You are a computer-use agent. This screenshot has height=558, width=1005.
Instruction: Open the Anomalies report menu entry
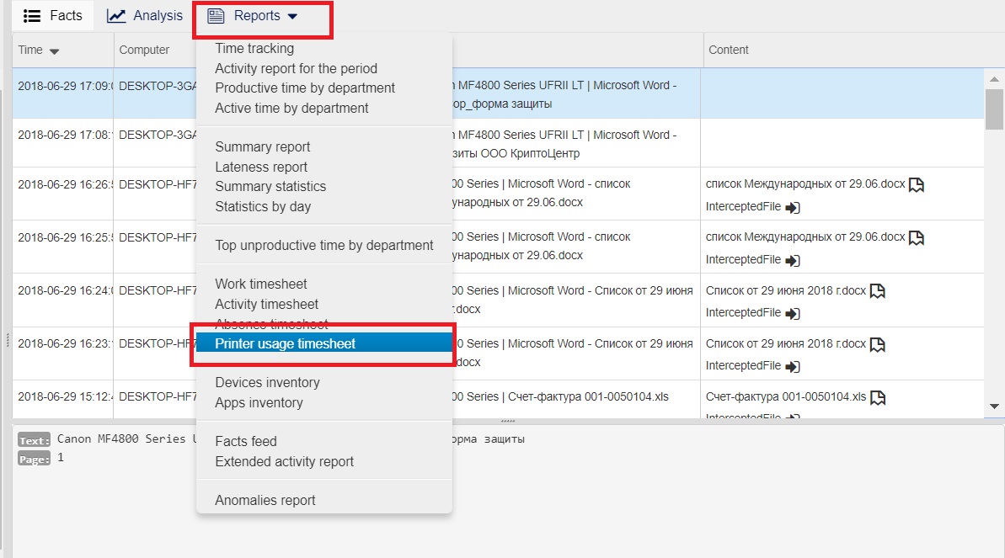click(265, 500)
